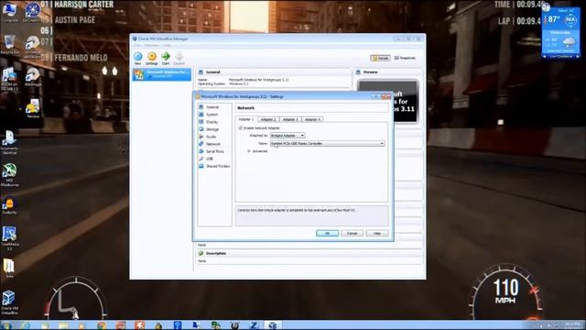Open the Display settings category
This screenshot has width=586, height=330.
pyautogui.click(x=212, y=122)
